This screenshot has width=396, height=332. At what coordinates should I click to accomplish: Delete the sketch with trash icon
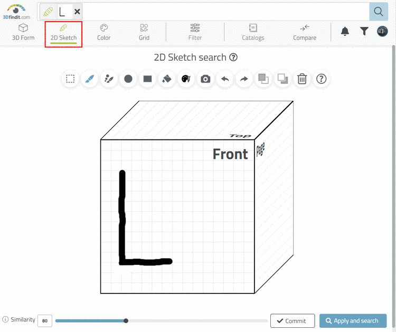(x=302, y=79)
